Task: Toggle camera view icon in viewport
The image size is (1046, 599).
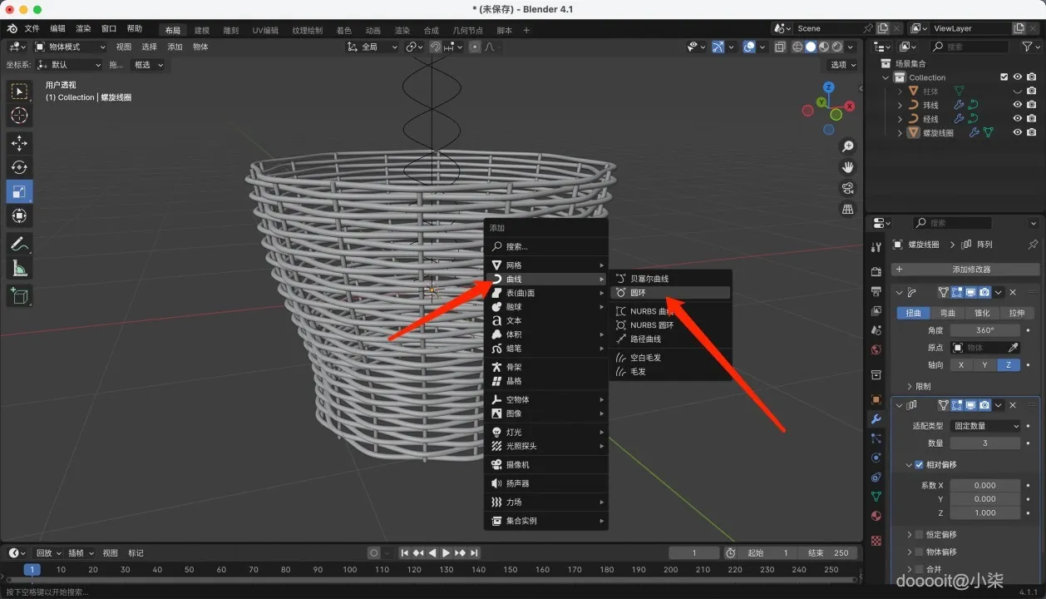Action: pyautogui.click(x=847, y=188)
